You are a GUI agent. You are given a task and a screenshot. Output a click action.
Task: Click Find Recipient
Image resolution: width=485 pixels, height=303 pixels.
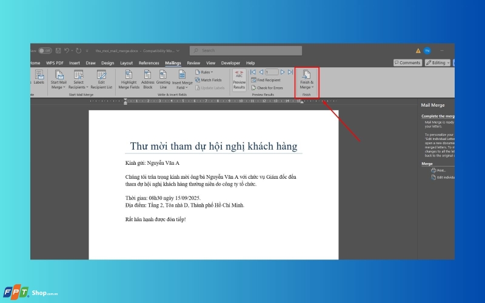point(266,80)
